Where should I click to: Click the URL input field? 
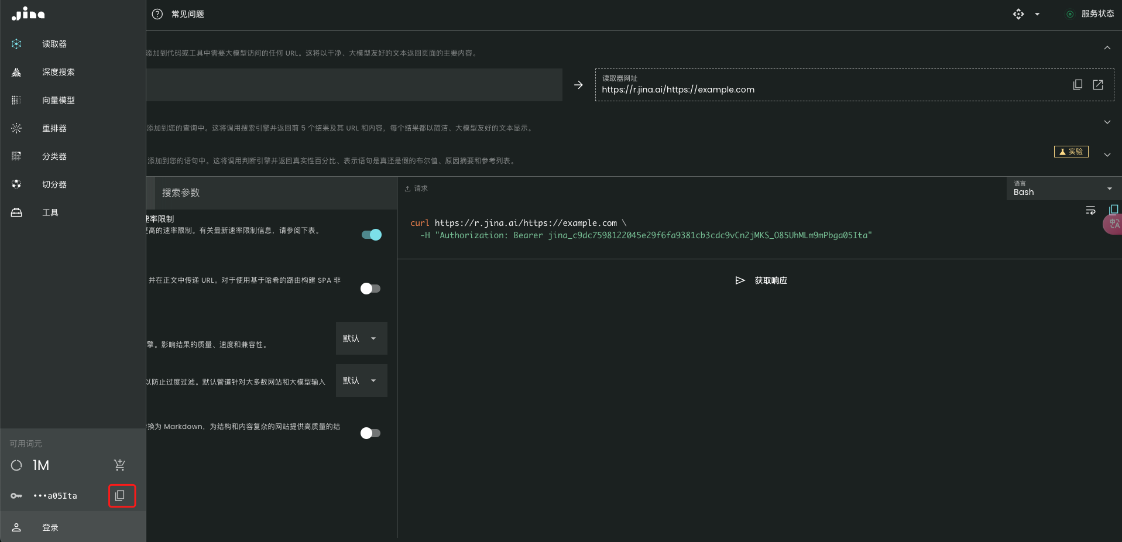pos(354,85)
